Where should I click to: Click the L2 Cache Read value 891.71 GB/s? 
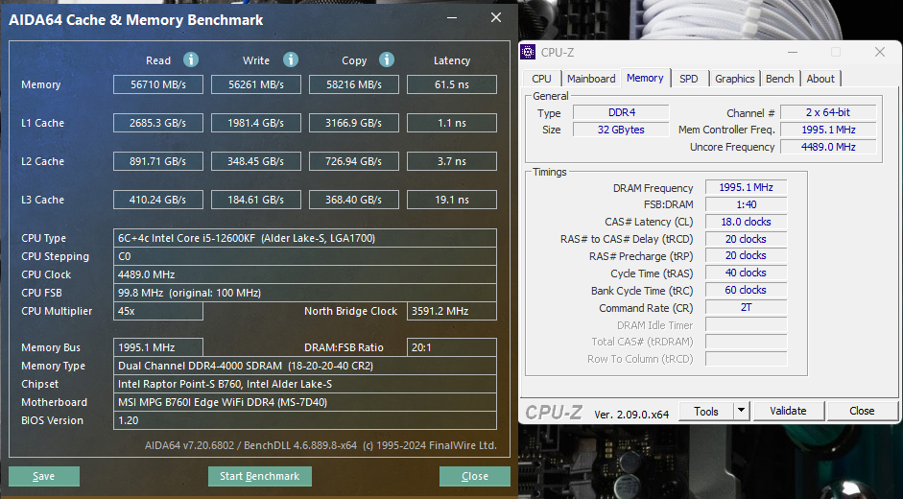157,161
